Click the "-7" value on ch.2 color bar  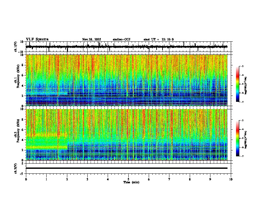click(x=242, y=156)
